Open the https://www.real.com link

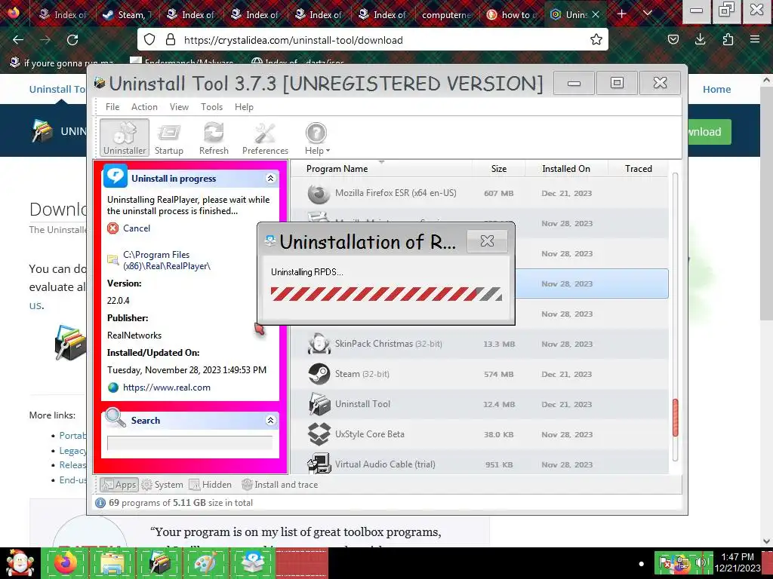[167, 388]
